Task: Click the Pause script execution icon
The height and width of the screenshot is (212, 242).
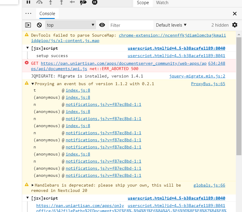Action: click(28, 2)
